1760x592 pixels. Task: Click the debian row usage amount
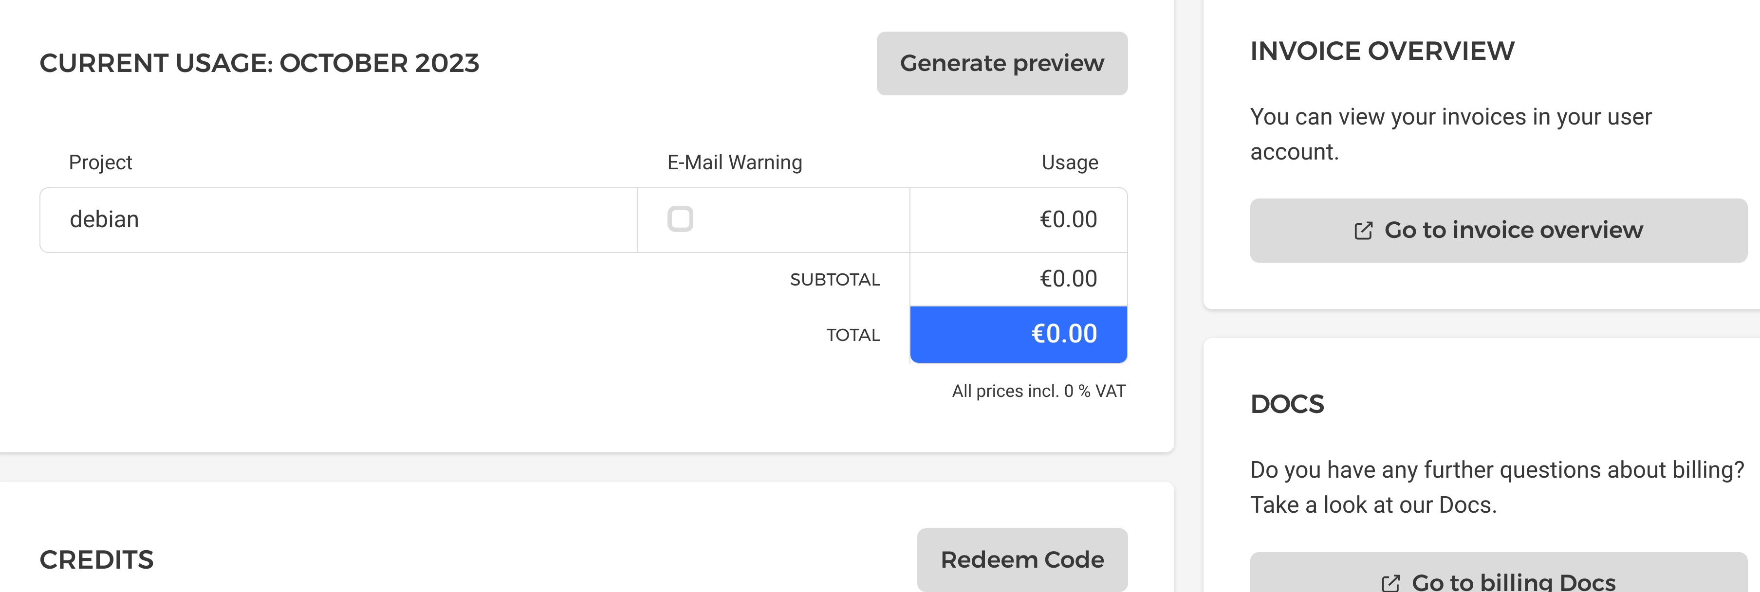(1068, 219)
